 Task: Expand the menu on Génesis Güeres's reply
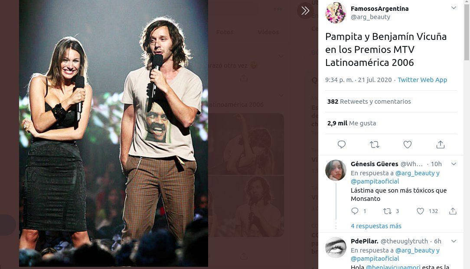tap(454, 164)
